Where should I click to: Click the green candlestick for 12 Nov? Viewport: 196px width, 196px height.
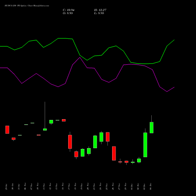[x=51, y=122]
